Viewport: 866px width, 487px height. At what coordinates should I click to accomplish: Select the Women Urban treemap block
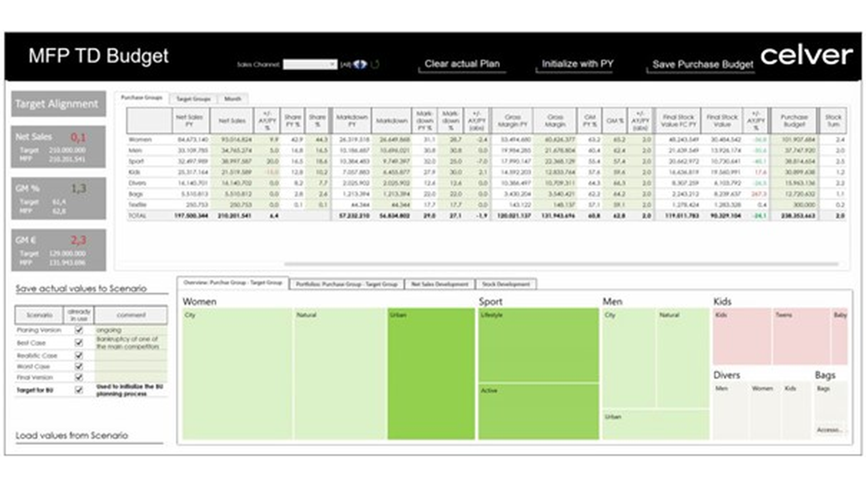click(x=431, y=374)
